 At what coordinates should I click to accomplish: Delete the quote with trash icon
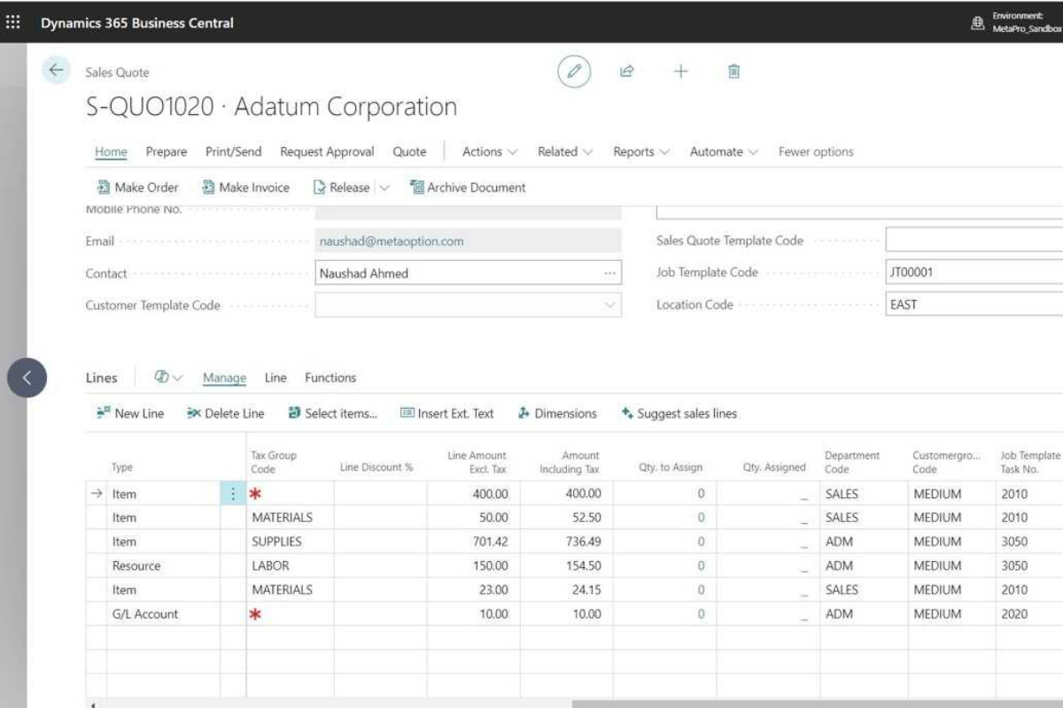tap(733, 72)
